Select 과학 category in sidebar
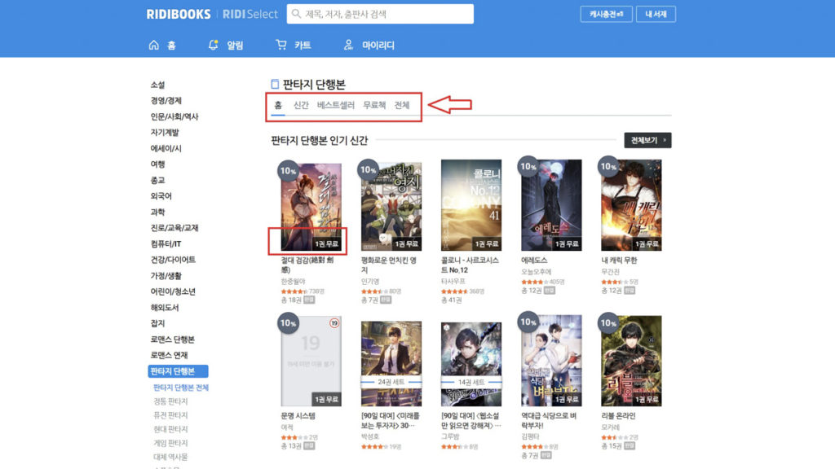The image size is (835, 469). tap(157, 213)
